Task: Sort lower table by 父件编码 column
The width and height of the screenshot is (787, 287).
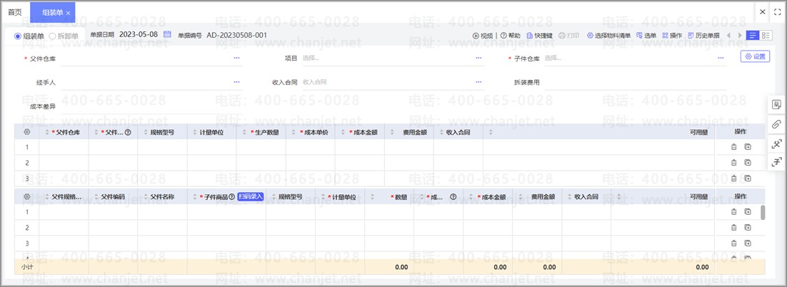Action: point(96,196)
